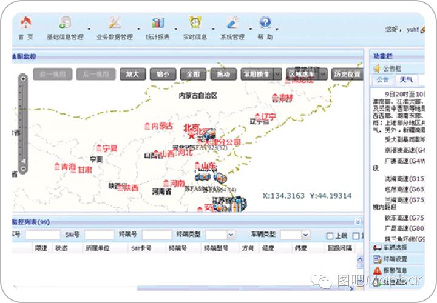The image size is (437, 303).
Task: Open the 终端类型 combo box
Action: click(220, 235)
